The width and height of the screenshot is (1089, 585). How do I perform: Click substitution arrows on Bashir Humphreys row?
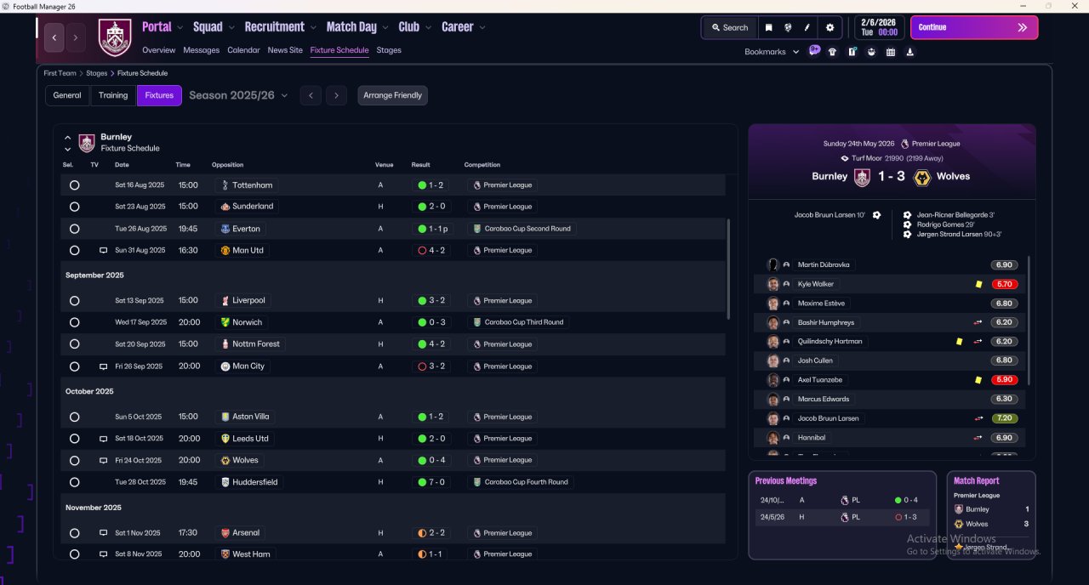pyautogui.click(x=978, y=322)
